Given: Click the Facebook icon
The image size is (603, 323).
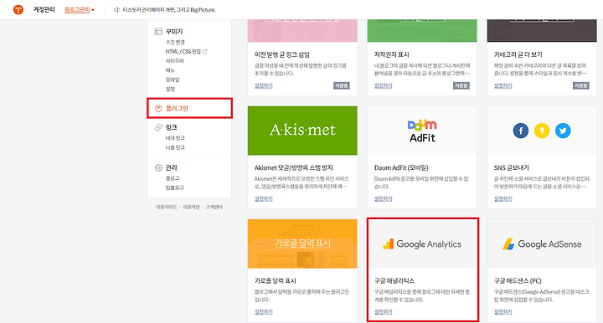Looking at the screenshot, I should [521, 131].
